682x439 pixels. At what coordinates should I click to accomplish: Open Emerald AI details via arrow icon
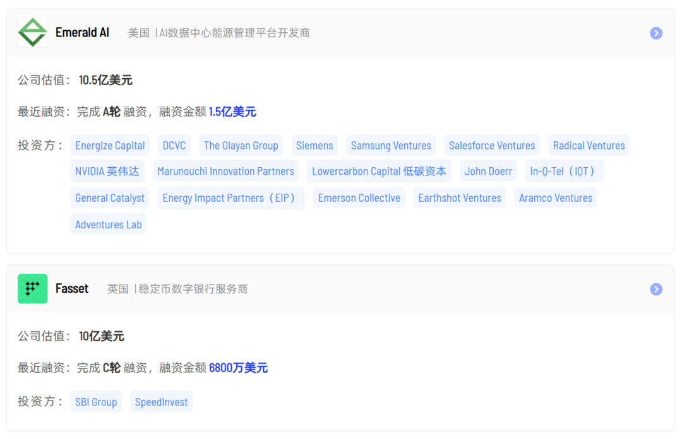pos(656,33)
